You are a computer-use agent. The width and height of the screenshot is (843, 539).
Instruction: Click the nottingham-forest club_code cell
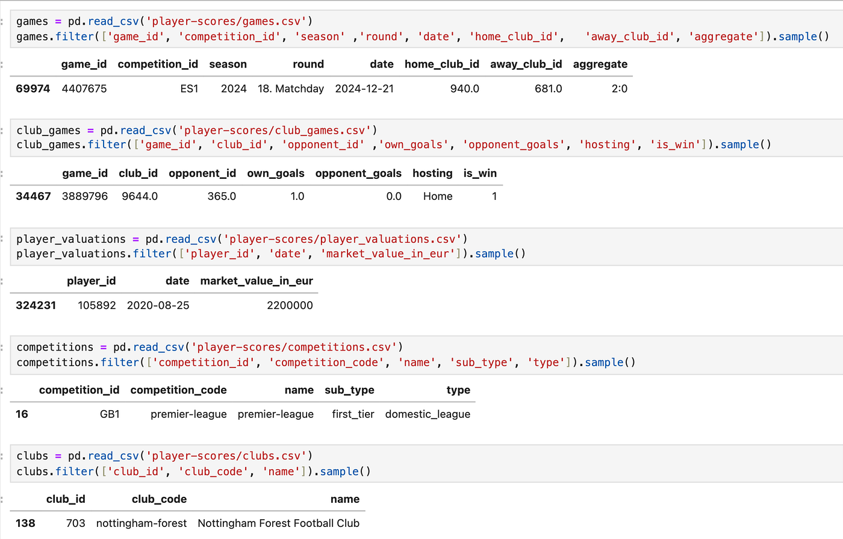142,523
